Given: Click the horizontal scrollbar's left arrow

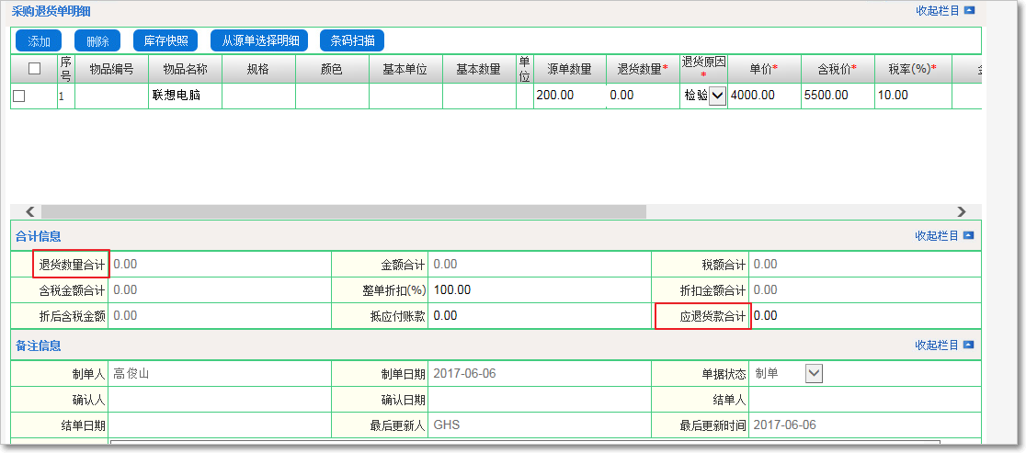Looking at the screenshot, I should tap(29, 211).
